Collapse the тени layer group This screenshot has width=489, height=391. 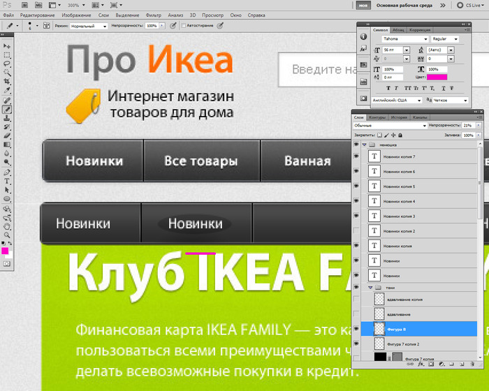(370, 288)
